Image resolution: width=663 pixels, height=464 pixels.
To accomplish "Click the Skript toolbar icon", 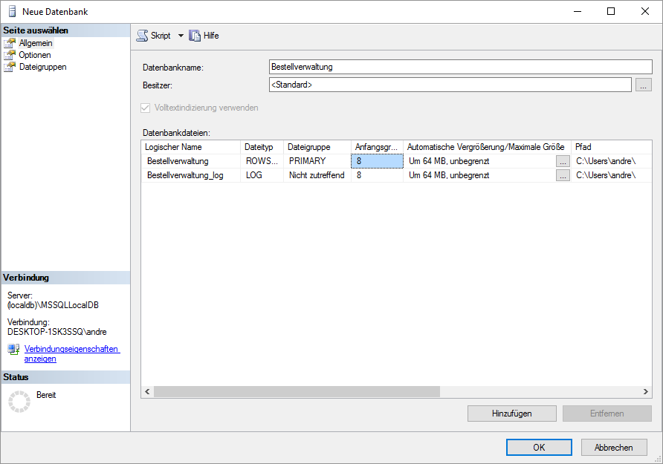I will click(x=142, y=36).
